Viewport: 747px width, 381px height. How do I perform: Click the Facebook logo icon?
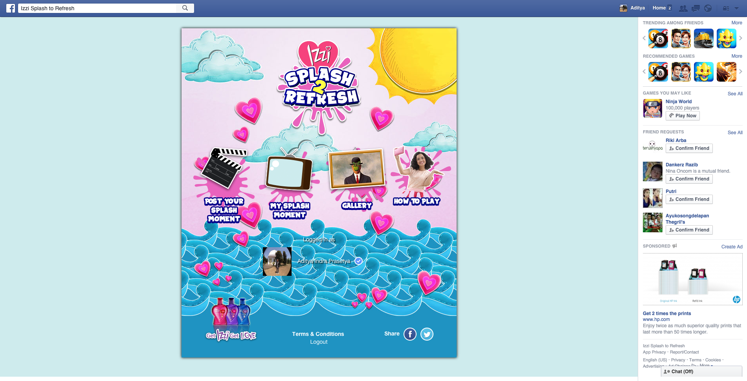pos(11,8)
